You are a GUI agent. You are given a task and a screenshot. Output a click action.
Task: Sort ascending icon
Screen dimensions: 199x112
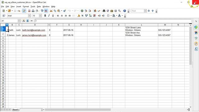point(86,11)
